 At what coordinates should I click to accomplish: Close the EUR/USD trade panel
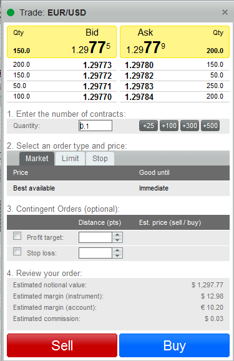(225, 12)
